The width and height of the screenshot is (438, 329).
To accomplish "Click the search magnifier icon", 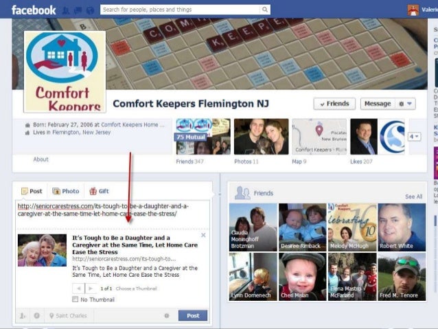I will [264, 10].
